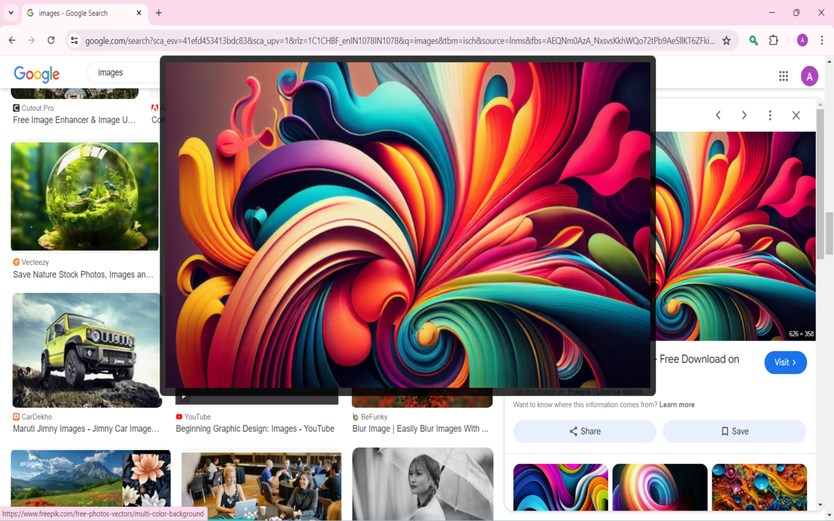Click the address bar URL field
This screenshot has height=521, width=834.
pyautogui.click(x=399, y=40)
